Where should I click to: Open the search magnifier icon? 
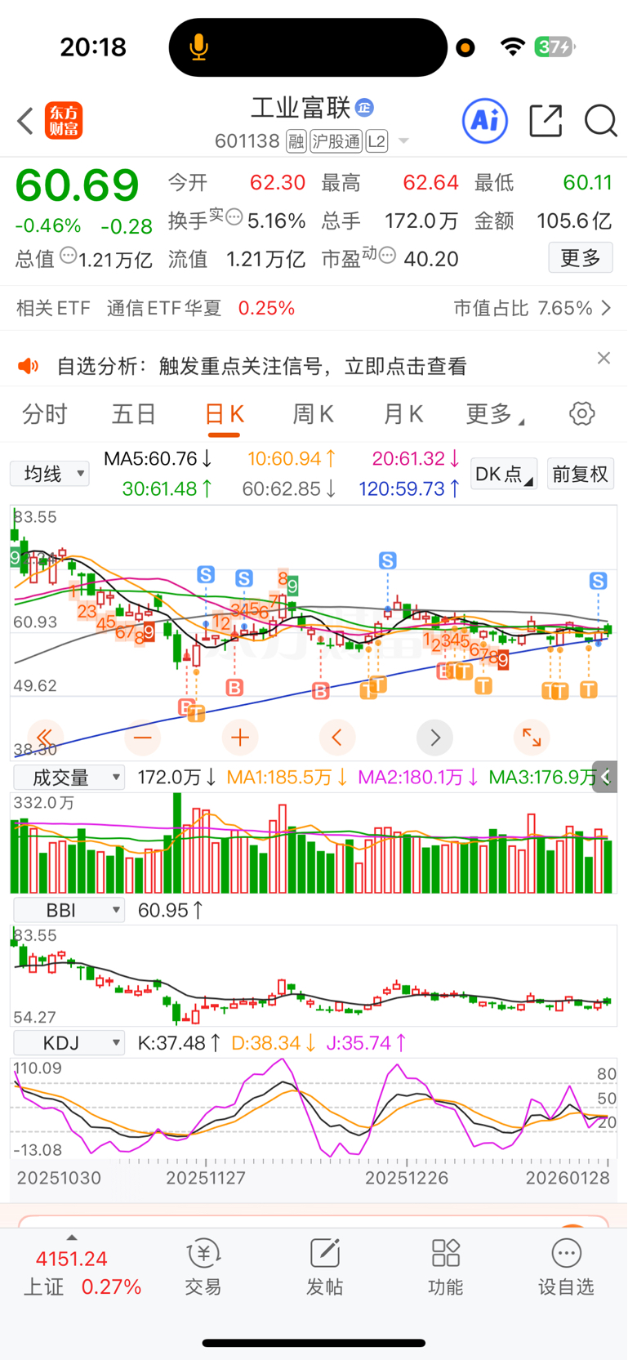click(x=600, y=121)
